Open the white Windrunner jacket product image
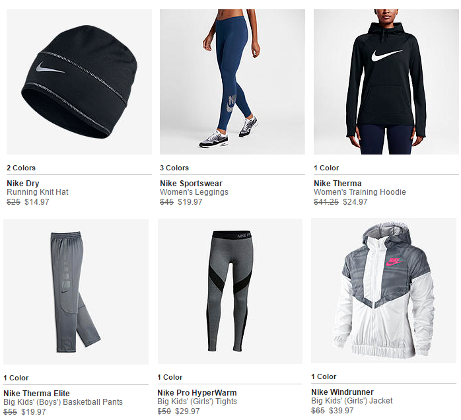This screenshot has width=461, height=420. [x=384, y=291]
